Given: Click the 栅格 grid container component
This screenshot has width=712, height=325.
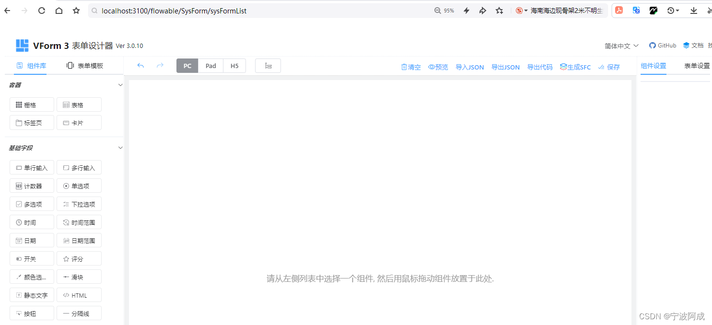Looking at the screenshot, I should coord(32,104).
